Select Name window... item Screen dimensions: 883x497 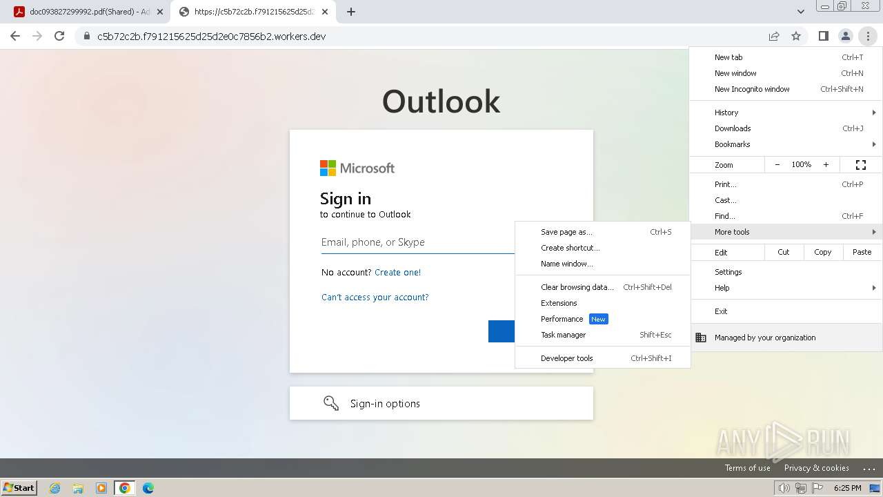tap(603, 264)
